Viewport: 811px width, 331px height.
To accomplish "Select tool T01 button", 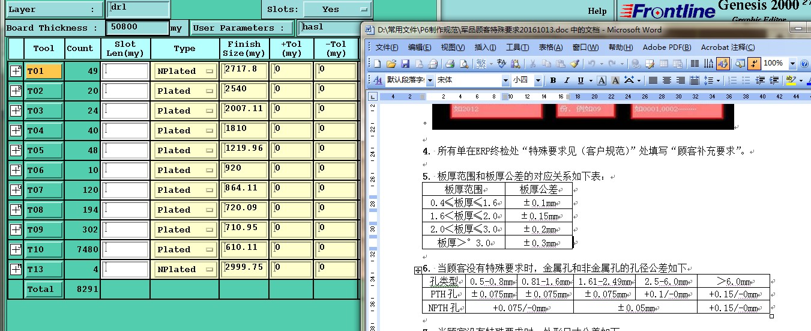I will pos(43,71).
